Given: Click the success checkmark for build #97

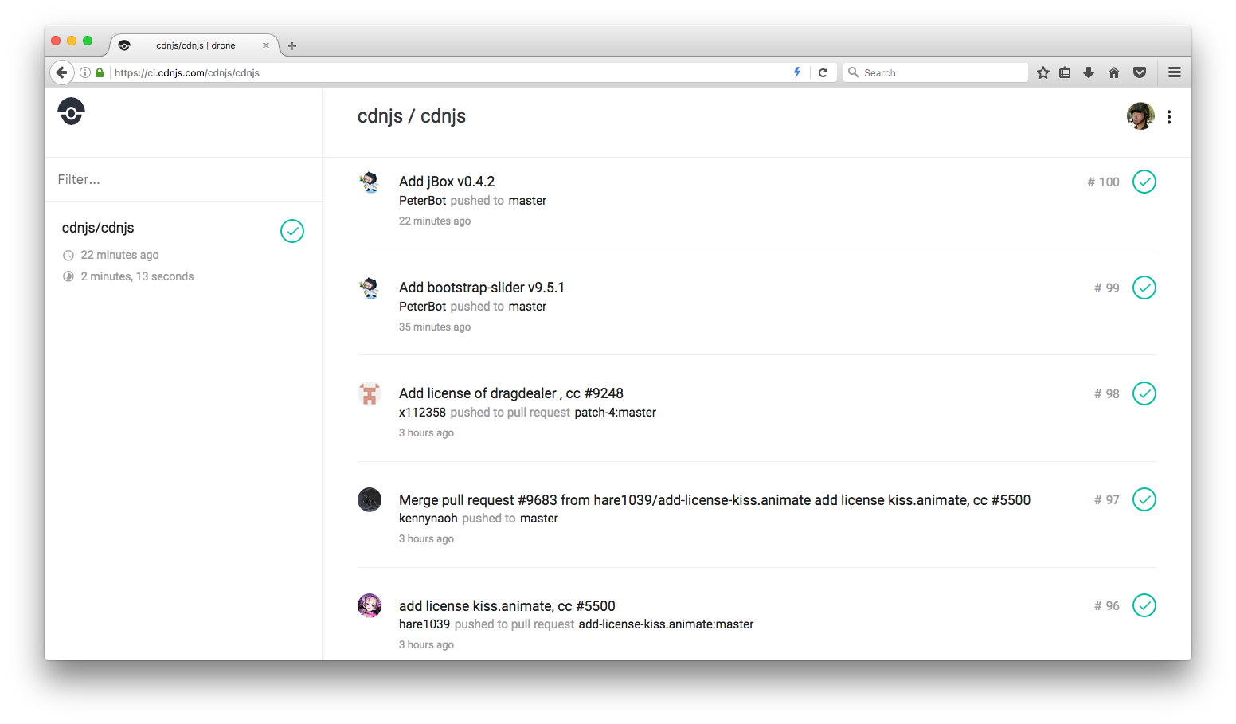Looking at the screenshot, I should pyautogui.click(x=1144, y=499).
